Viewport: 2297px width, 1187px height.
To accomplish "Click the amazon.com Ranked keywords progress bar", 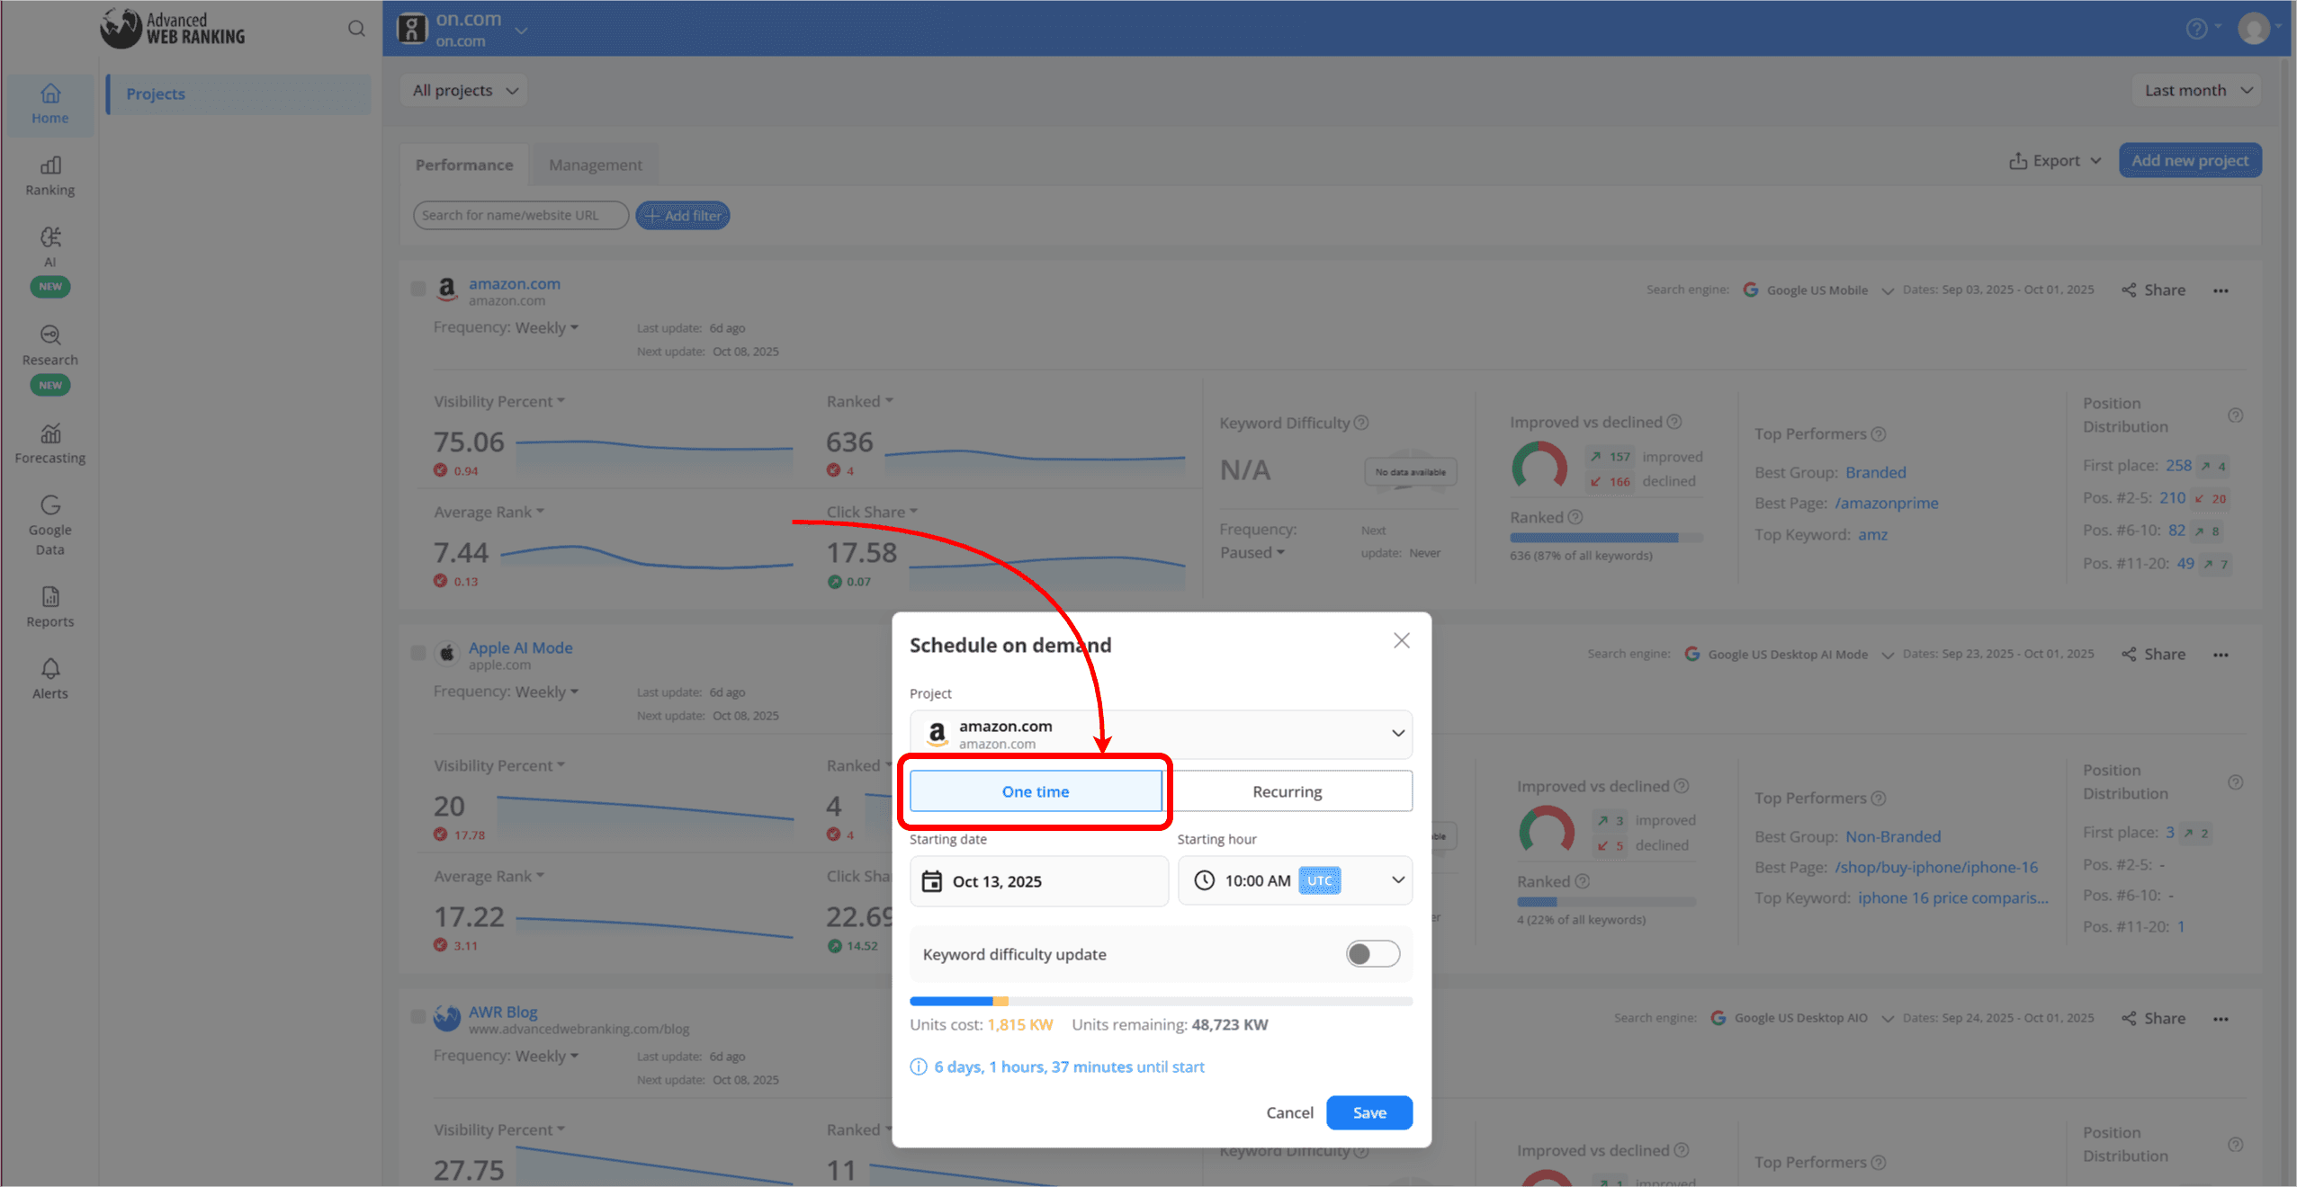I will click(x=1606, y=537).
